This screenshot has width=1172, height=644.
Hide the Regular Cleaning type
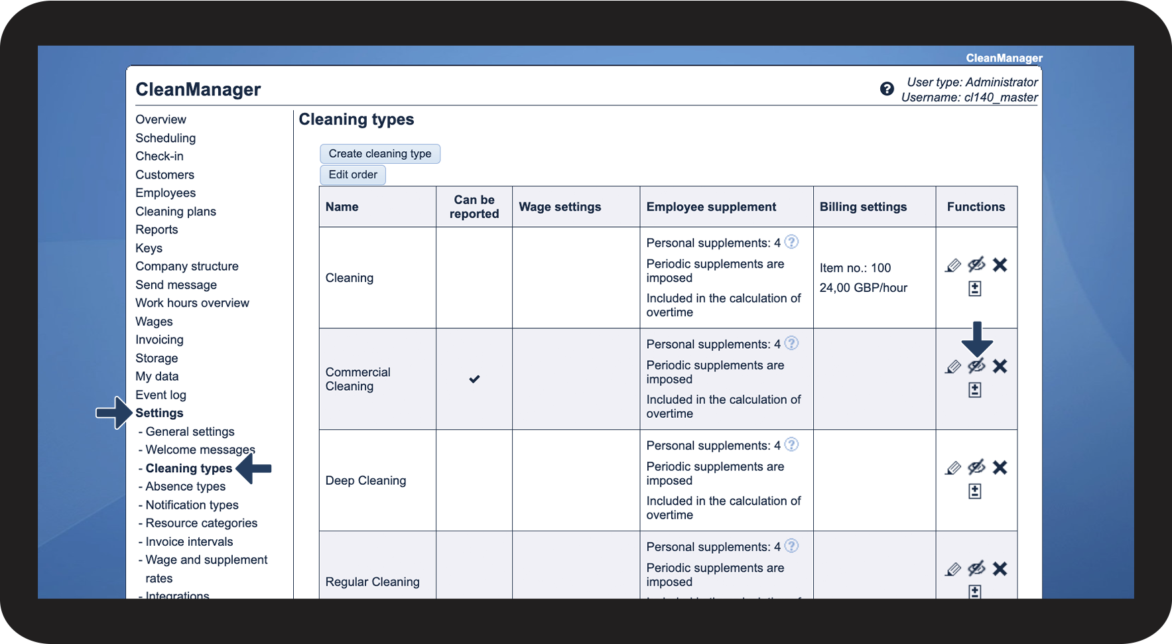(x=976, y=569)
